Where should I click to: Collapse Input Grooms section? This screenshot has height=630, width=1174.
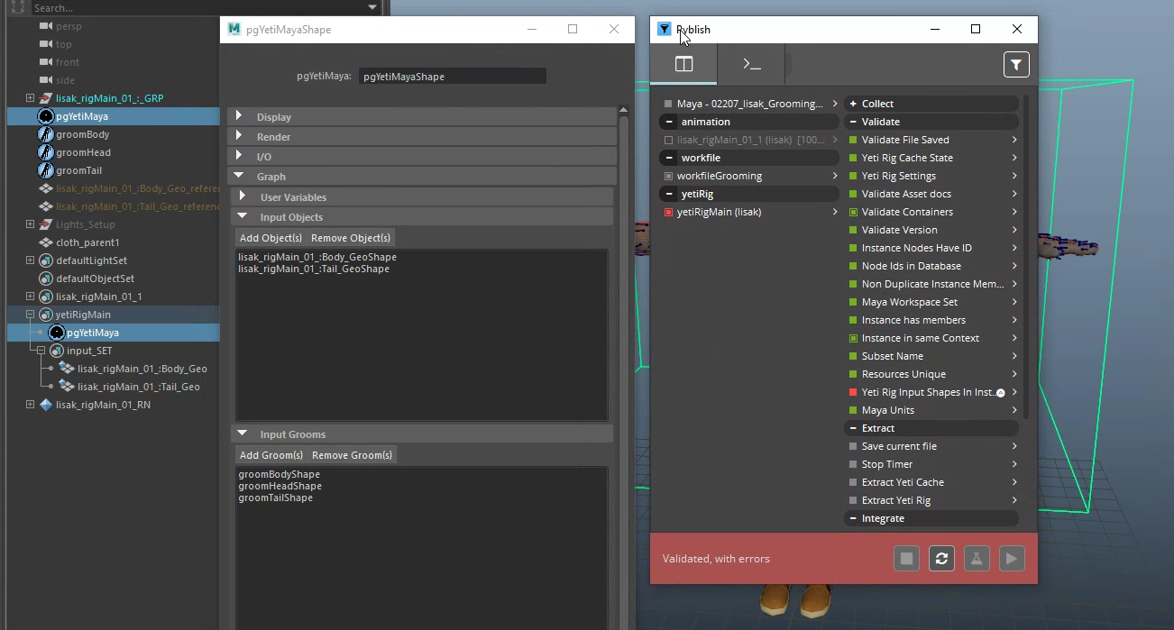(x=243, y=434)
